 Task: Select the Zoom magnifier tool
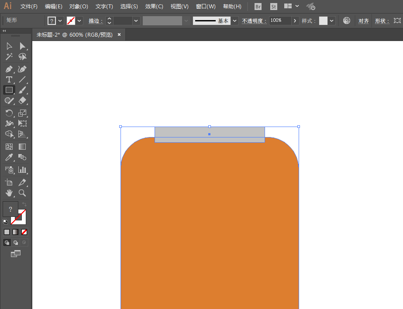(22, 192)
